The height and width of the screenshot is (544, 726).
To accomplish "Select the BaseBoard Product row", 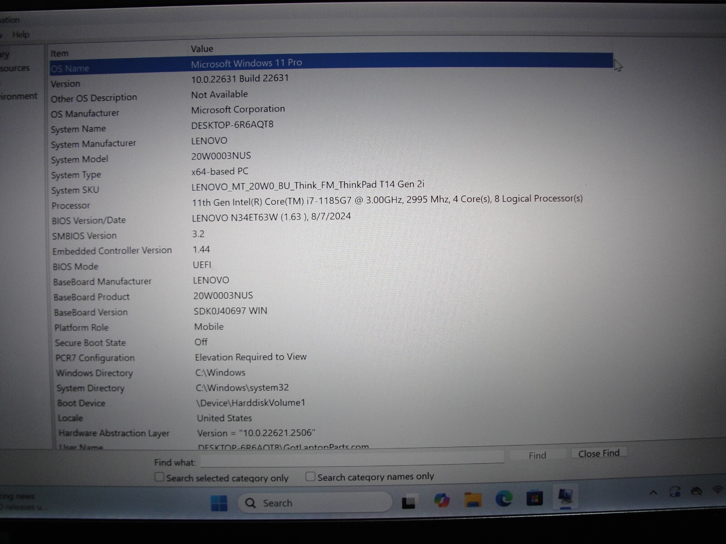I will click(x=331, y=296).
